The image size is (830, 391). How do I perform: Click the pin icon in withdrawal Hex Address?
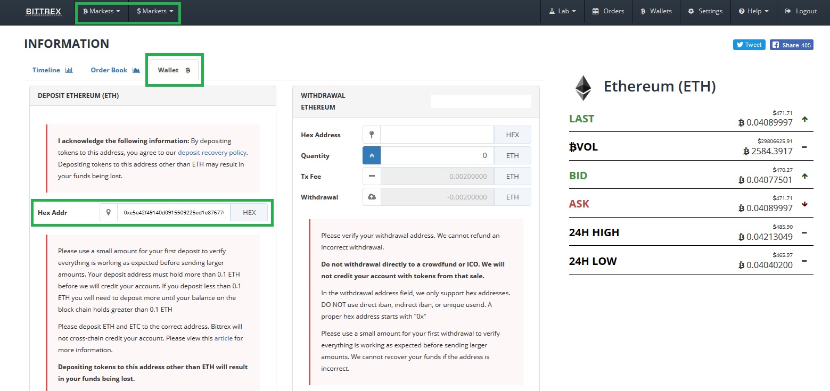click(372, 135)
